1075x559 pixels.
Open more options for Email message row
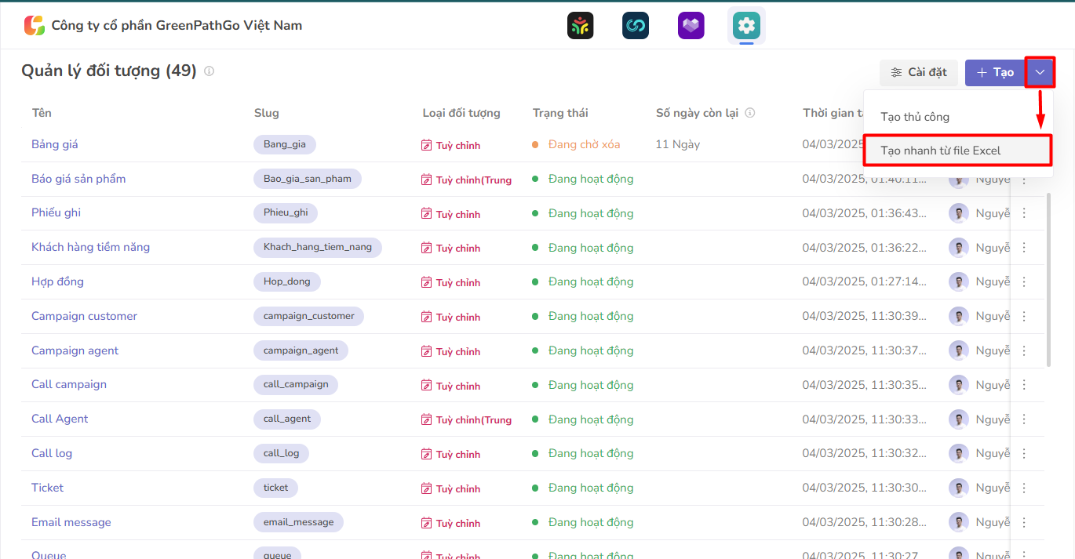click(1024, 523)
